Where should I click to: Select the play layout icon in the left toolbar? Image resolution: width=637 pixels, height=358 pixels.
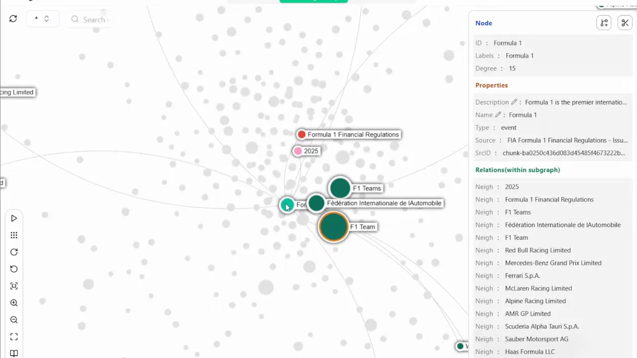tap(14, 218)
